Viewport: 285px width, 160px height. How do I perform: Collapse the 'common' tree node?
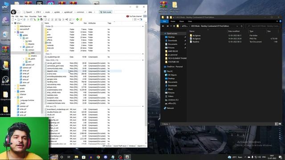click(24, 50)
